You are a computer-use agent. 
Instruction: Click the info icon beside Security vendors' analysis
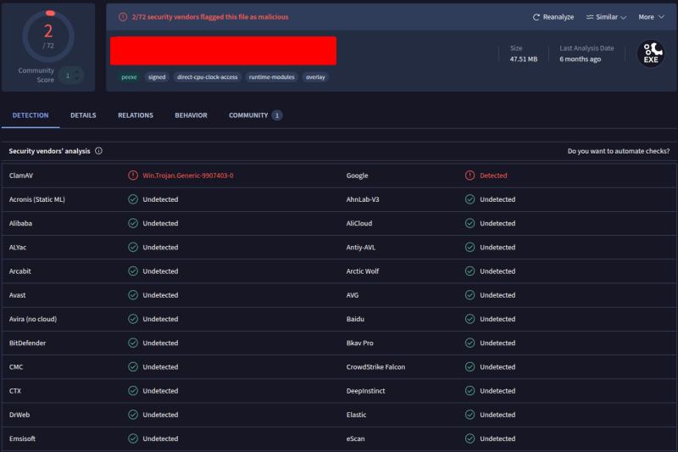[x=98, y=151]
